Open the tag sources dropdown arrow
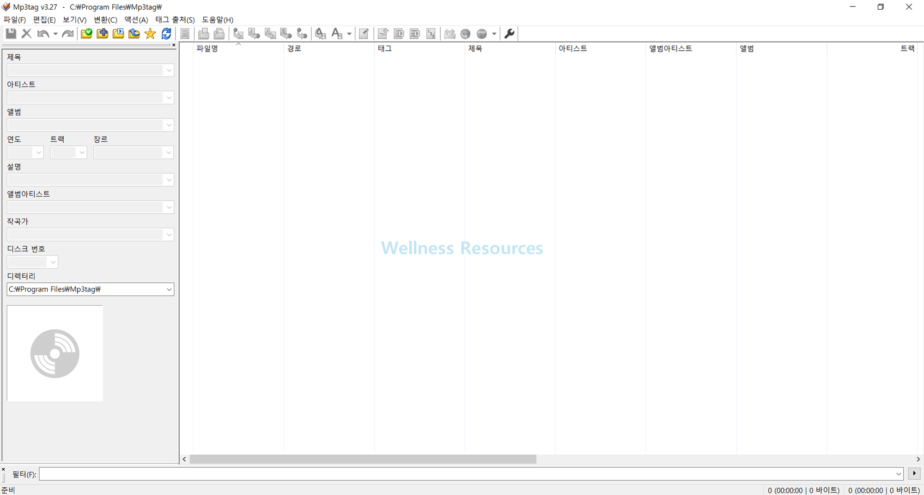This screenshot has height=495, width=924. 494,34
